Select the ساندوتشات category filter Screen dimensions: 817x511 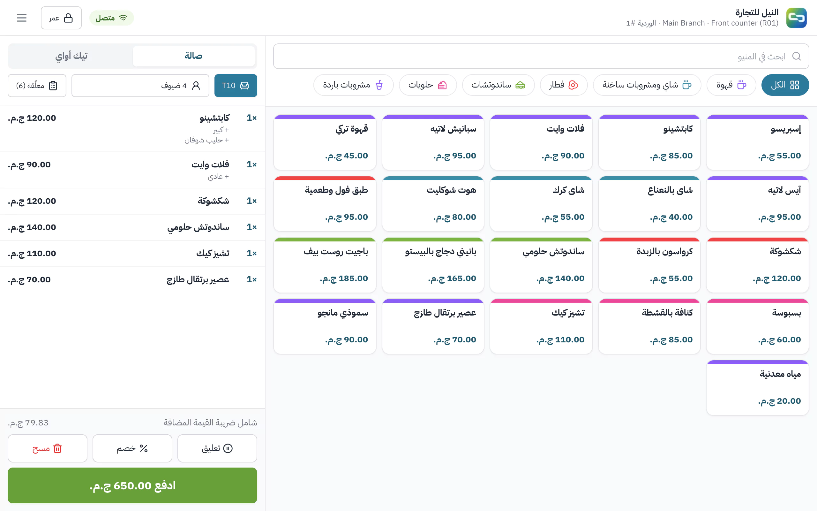pyautogui.click(x=498, y=85)
